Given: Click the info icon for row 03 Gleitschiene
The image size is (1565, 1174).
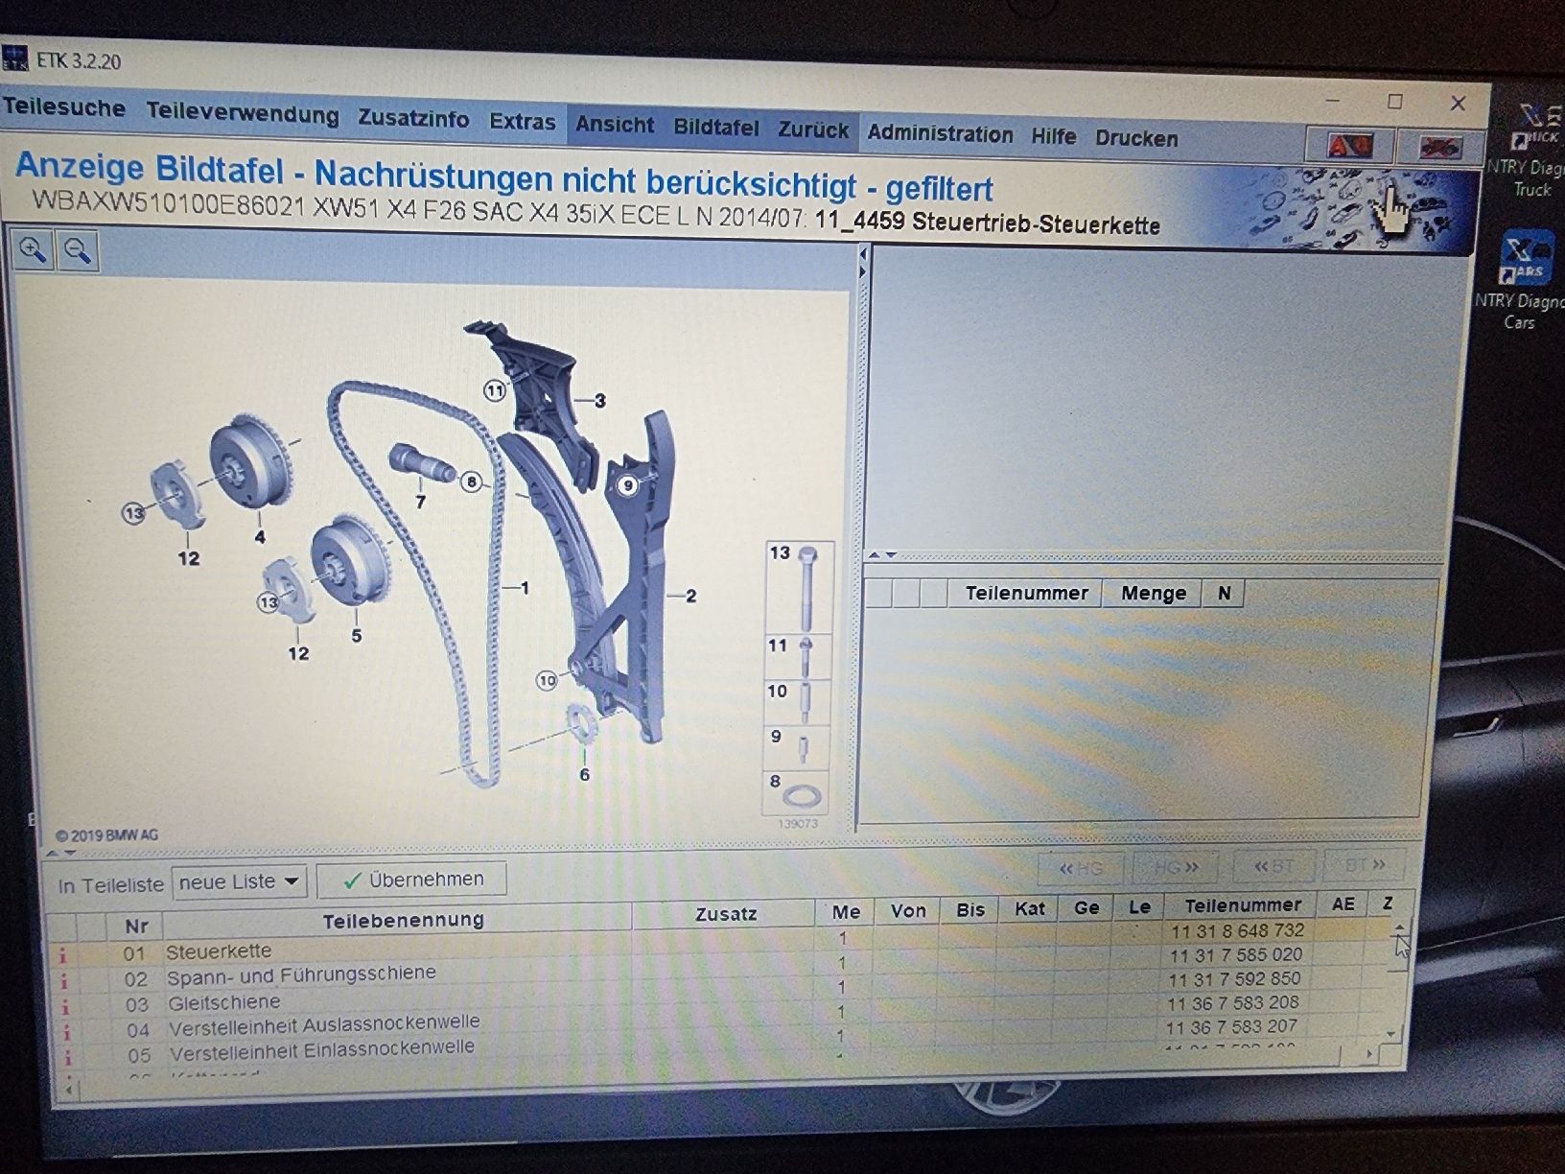Looking at the screenshot, I should click(65, 1007).
